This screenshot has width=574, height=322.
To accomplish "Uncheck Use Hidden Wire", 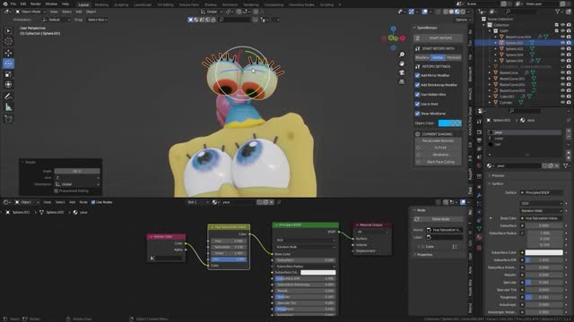I will 417,95.
